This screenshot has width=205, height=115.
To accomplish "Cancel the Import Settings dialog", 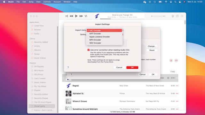I will point(119,67).
